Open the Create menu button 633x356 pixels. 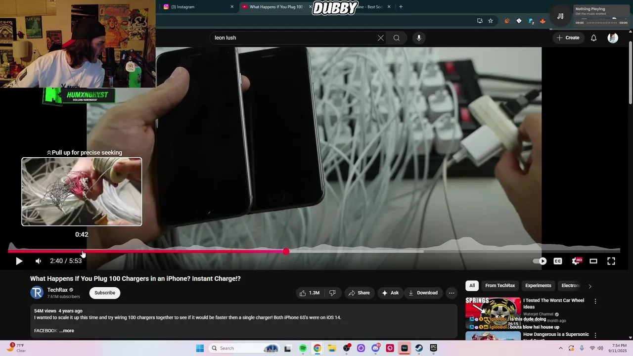[568, 38]
